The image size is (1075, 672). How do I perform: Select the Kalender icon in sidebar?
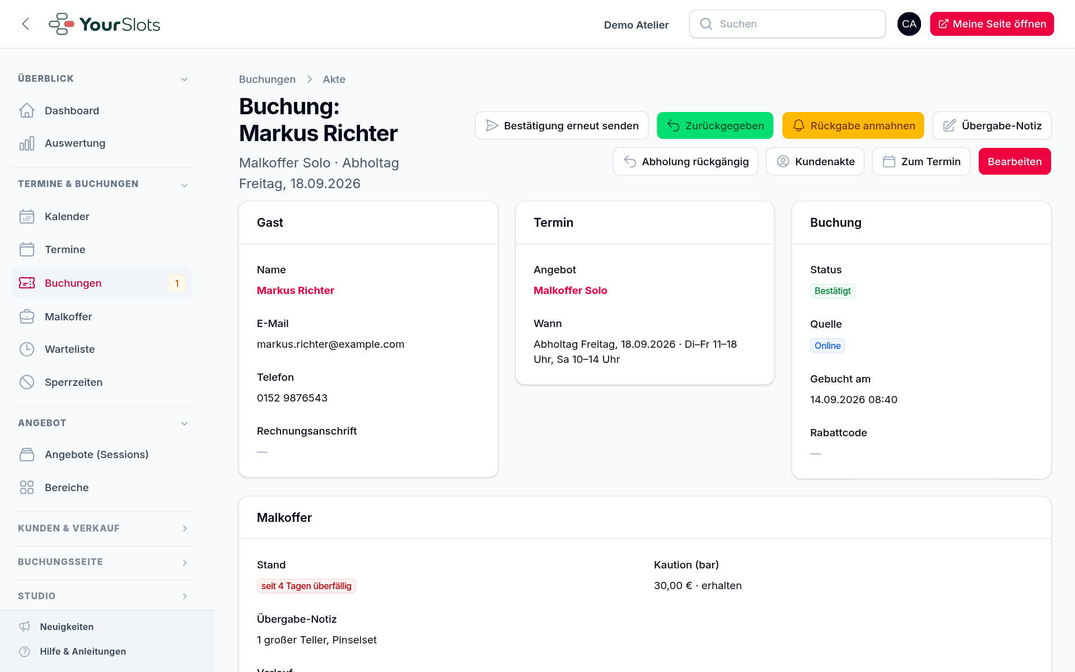tap(27, 217)
